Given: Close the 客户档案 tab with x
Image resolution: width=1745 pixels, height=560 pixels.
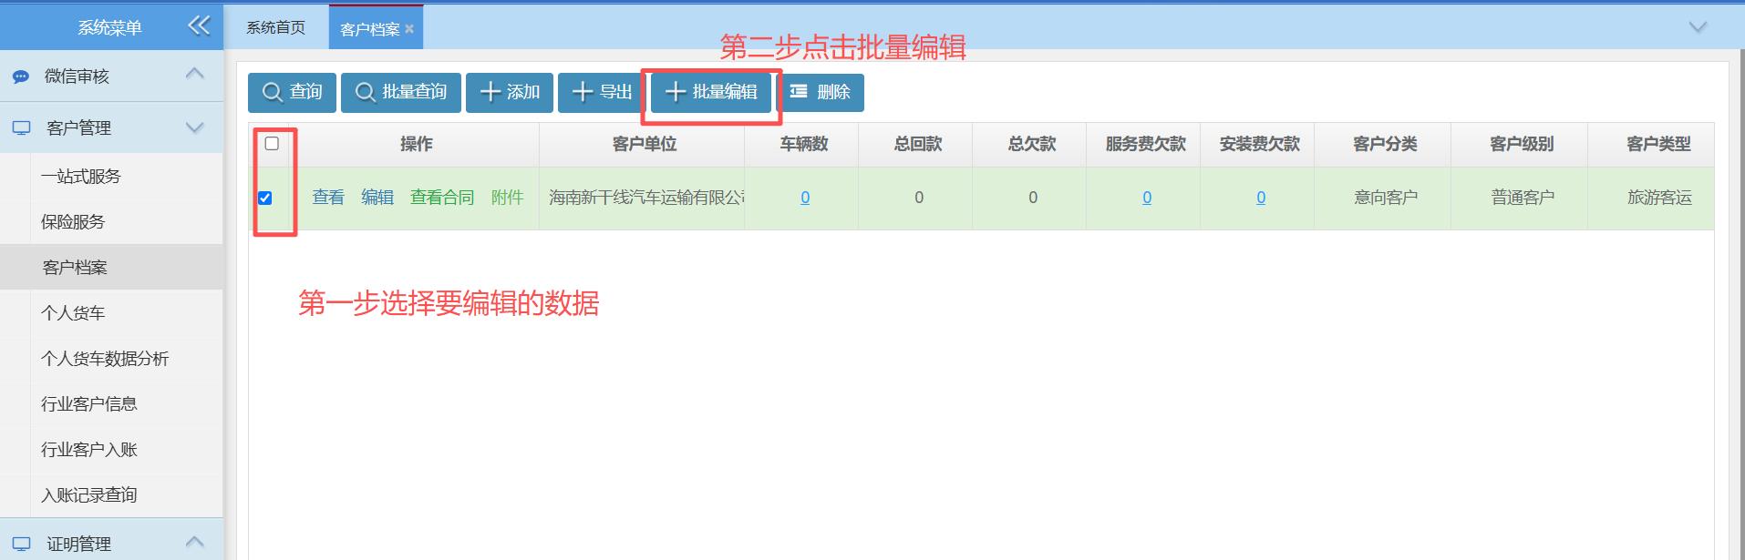Looking at the screenshot, I should [x=409, y=29].
